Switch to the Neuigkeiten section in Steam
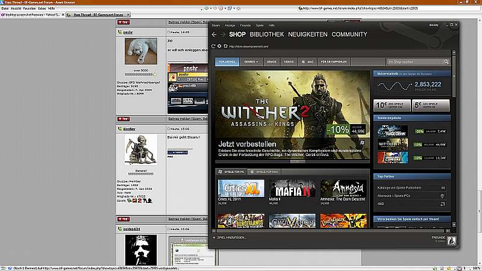Image resolution: width=482 pixels, height=271 pixels. [308, 34]
